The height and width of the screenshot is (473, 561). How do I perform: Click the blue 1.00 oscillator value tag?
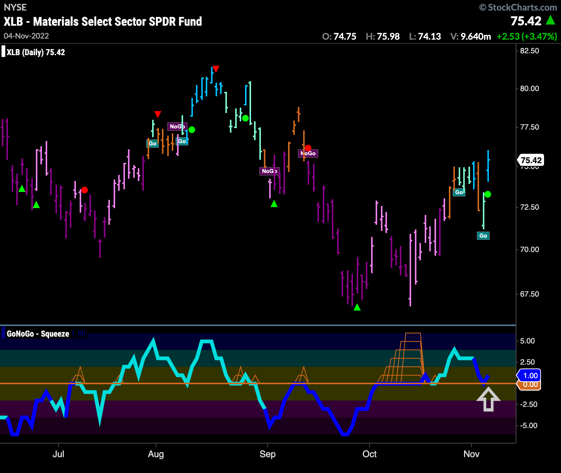tap(530, 376)
